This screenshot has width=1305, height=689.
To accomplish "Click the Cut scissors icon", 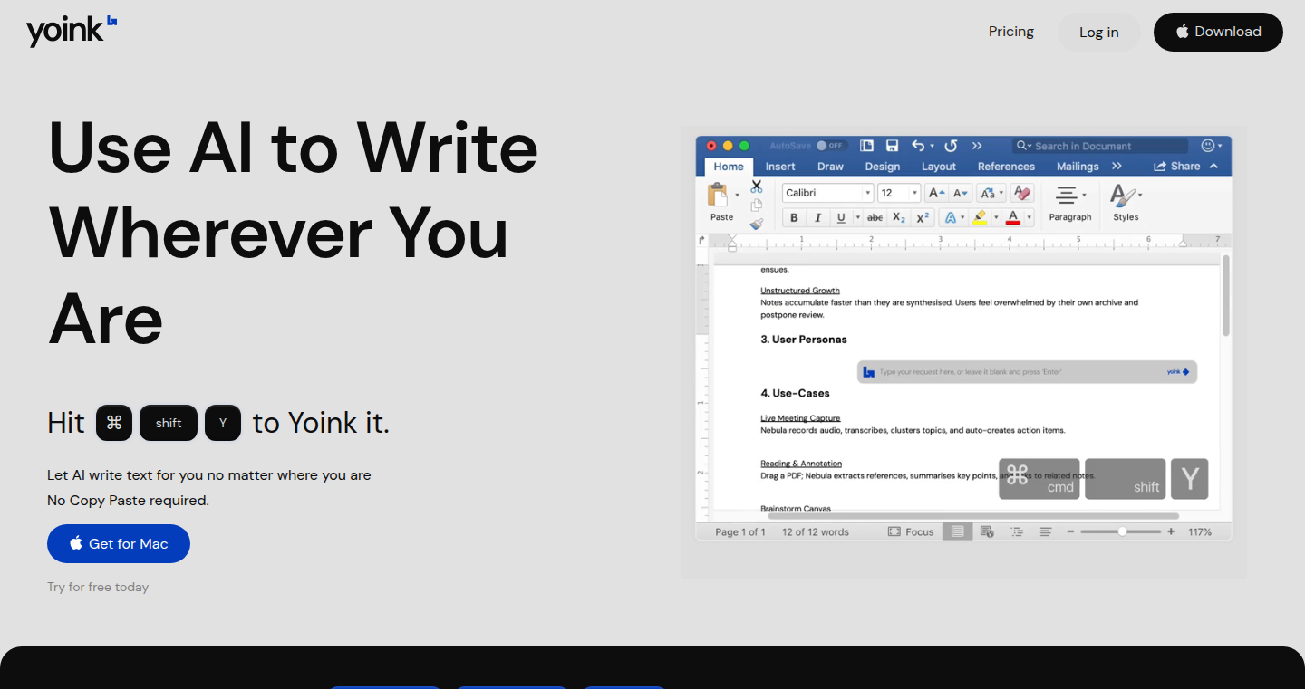I will (x=757, y=187).
